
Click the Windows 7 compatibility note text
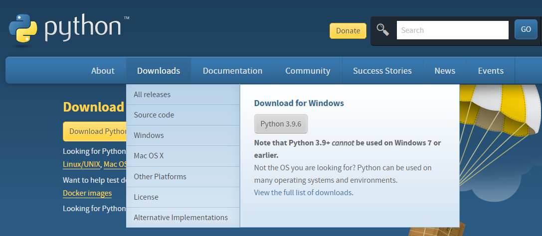pos(348,149)
